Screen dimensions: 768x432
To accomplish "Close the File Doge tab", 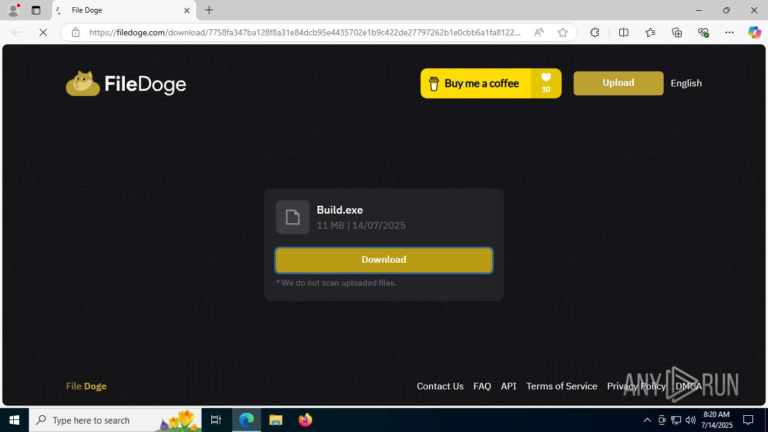I will (187, 10).
